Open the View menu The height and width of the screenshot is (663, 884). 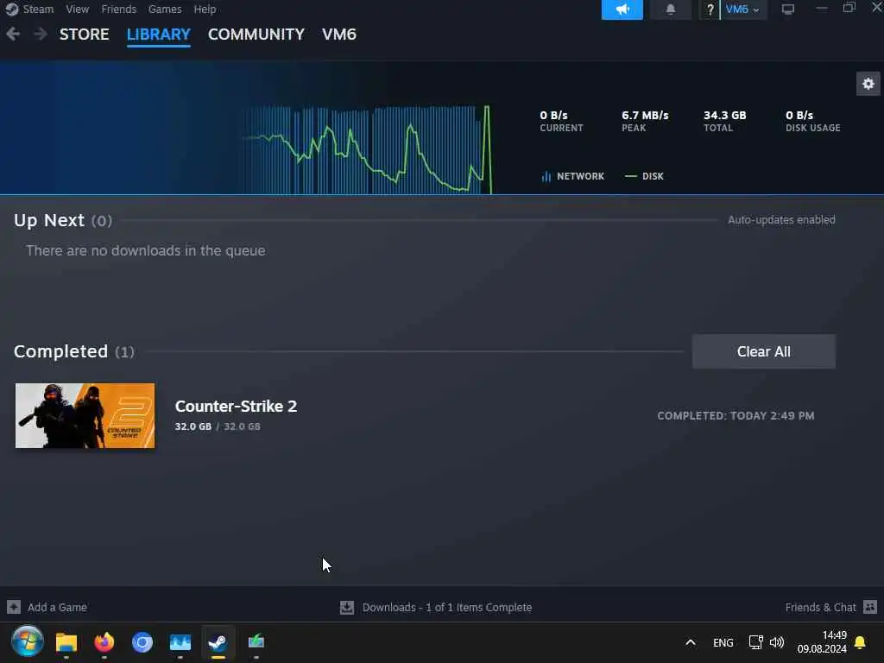tap(77, 9)
